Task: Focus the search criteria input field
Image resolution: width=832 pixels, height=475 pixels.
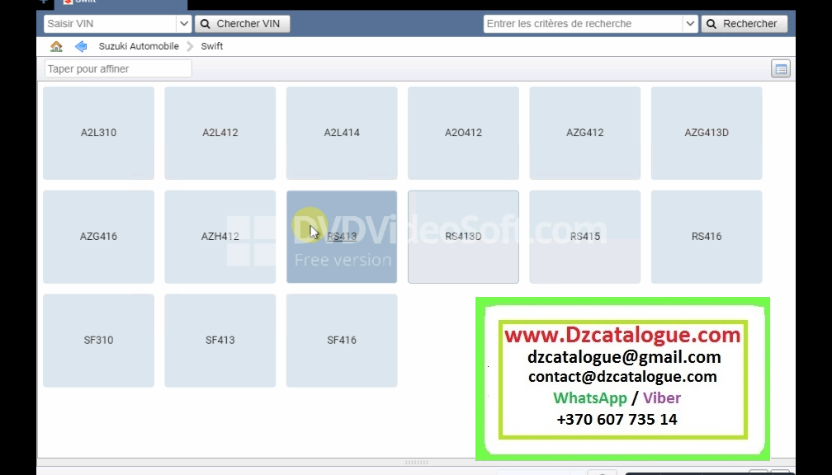Action: tap(583, 23)
